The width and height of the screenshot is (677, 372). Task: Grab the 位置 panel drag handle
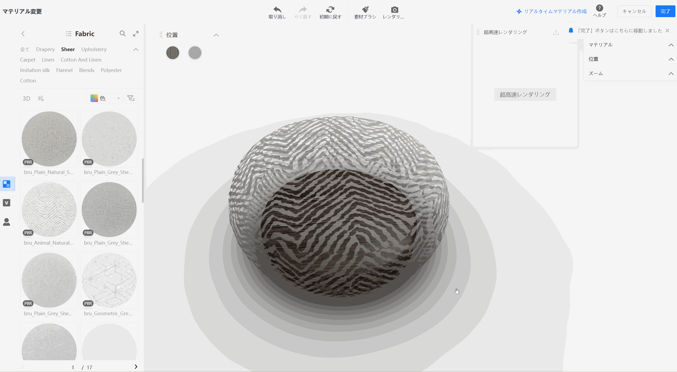161,35
